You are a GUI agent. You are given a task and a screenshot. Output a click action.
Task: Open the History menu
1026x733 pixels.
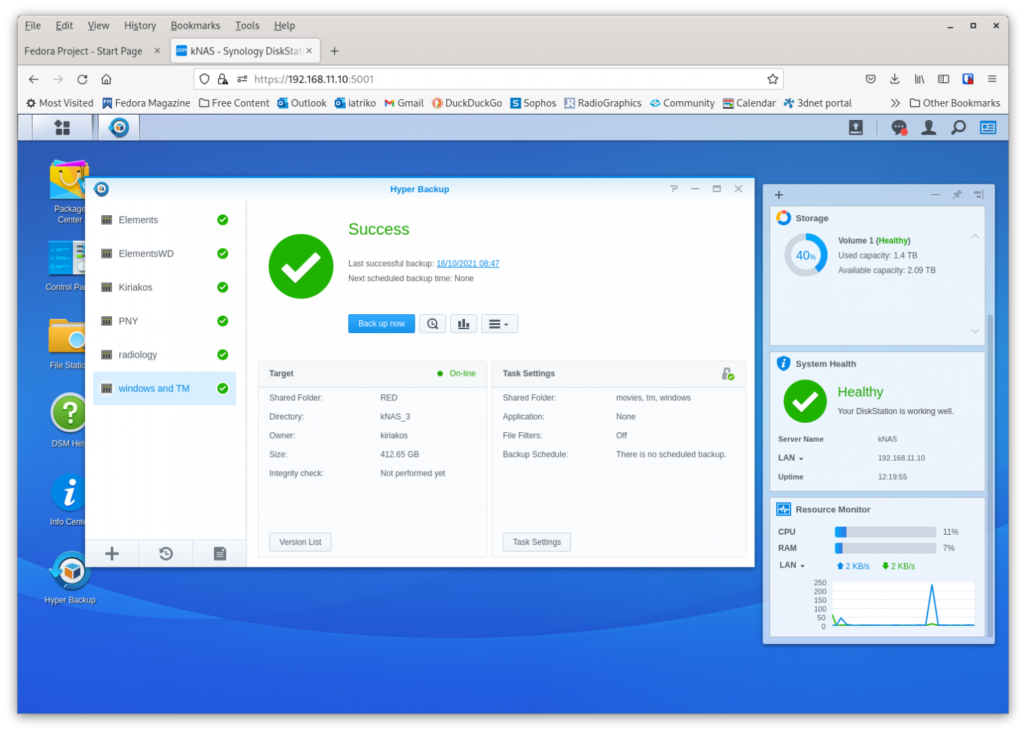[140, 26]
